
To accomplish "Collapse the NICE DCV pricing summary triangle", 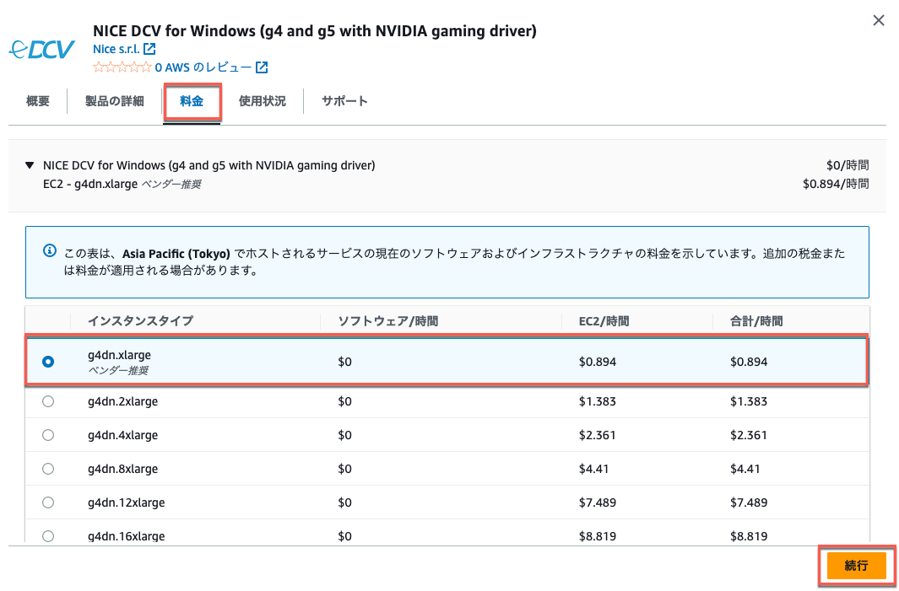I will pyautogui.click(x=30, y=165).
